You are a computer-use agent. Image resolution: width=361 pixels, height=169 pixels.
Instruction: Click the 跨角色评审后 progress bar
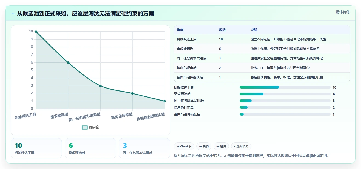point(285,108)
